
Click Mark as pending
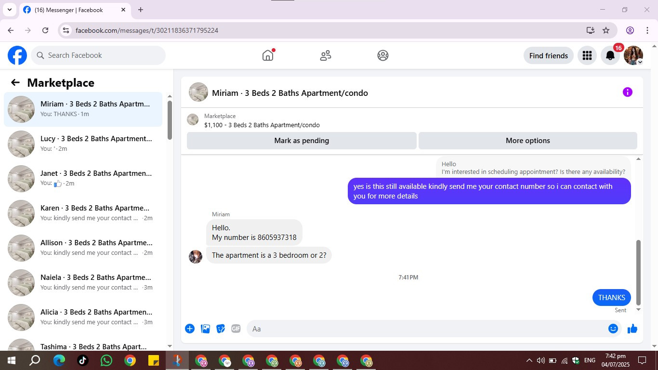302,141
